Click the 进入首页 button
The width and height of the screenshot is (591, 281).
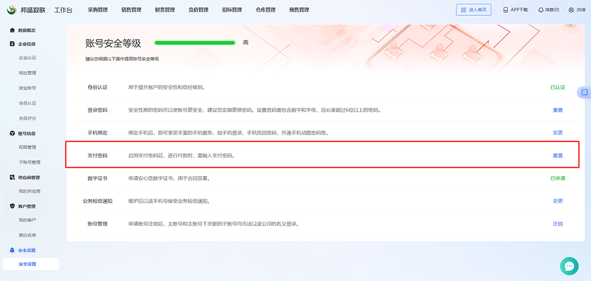click(474, 10)
